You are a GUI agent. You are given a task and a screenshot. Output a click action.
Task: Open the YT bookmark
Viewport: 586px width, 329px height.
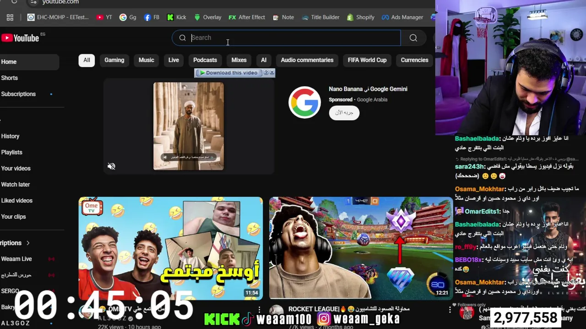coord(104,17)
